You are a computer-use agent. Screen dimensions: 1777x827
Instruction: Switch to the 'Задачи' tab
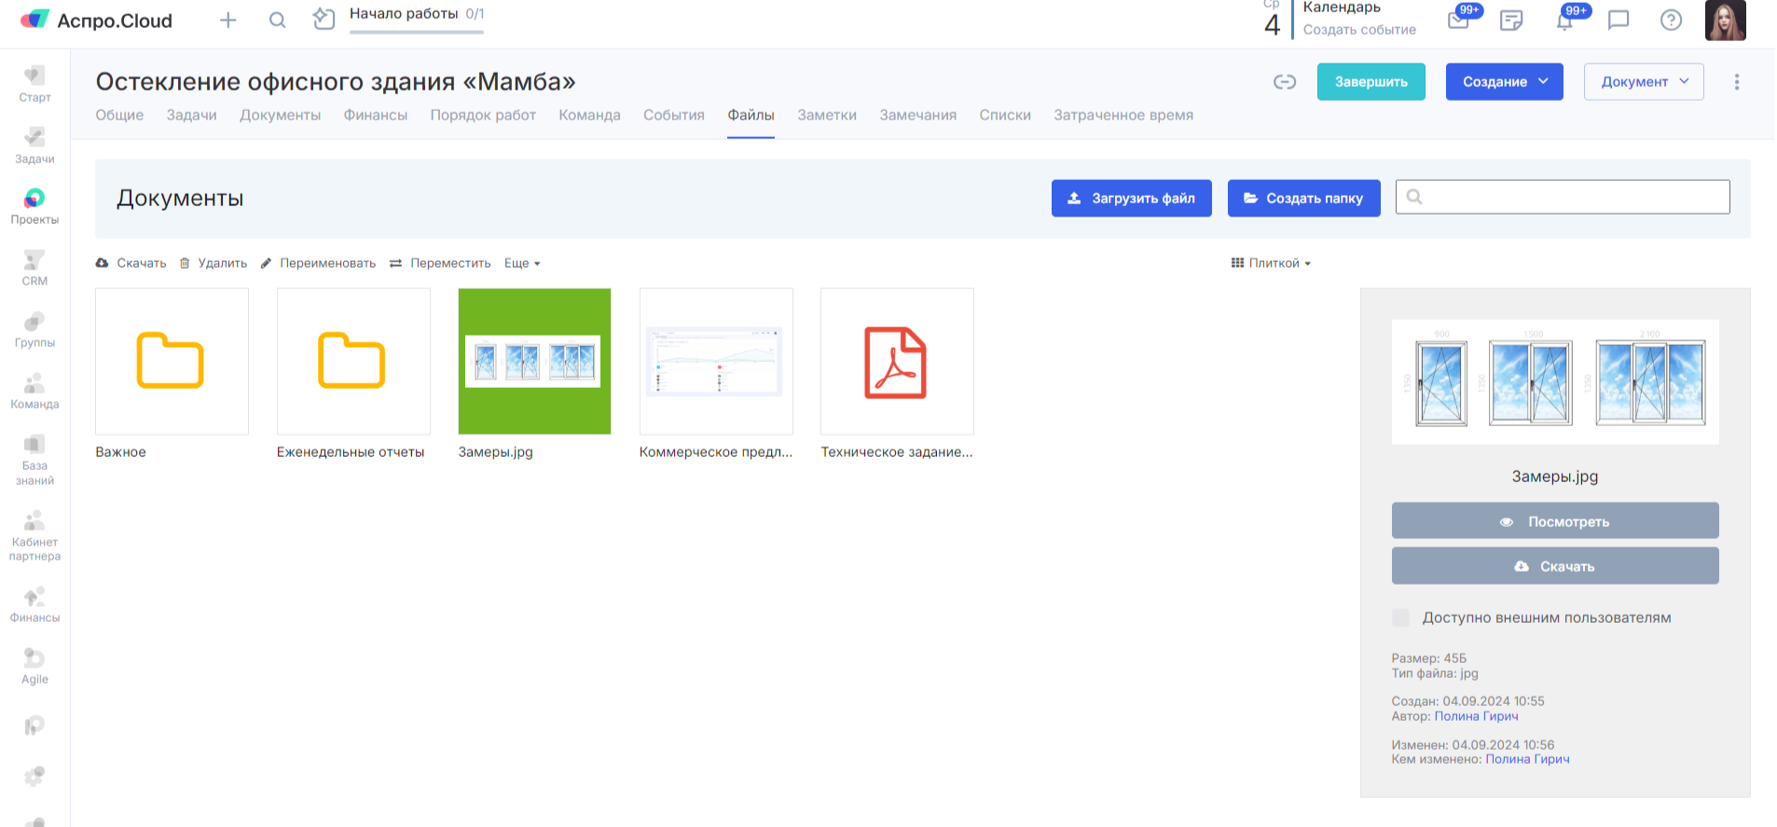click(191, 115)
